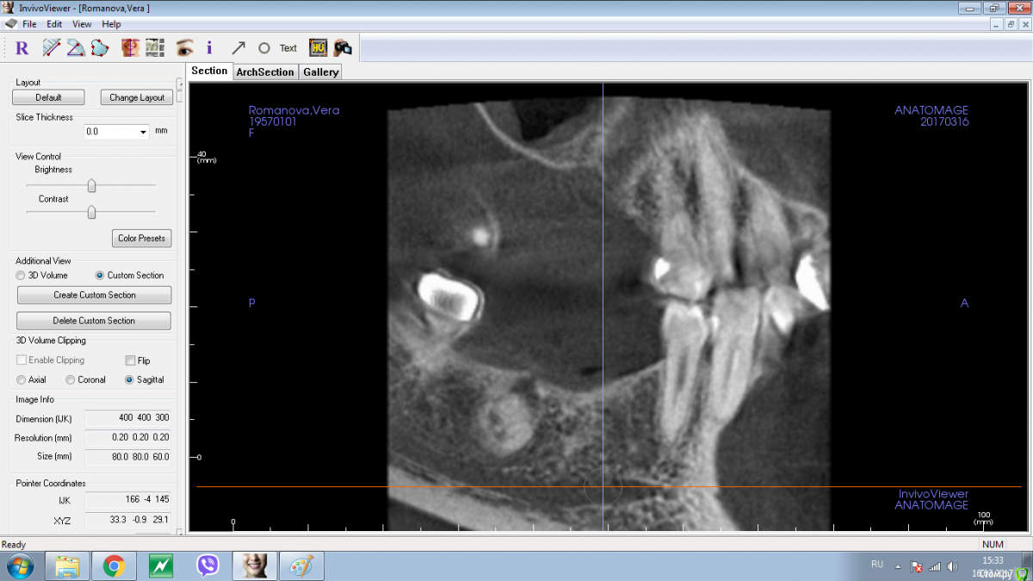Screen dimensions: 1033x581
Task: Select the angle measurement tool
Action: pos(76,48)
